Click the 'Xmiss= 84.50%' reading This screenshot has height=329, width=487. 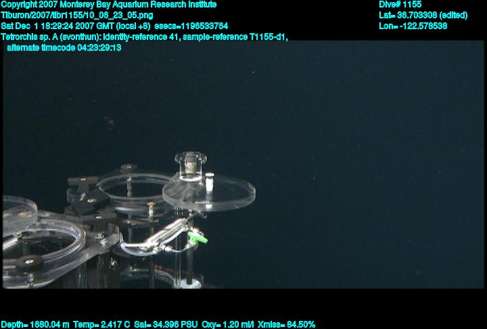[286, 325]
